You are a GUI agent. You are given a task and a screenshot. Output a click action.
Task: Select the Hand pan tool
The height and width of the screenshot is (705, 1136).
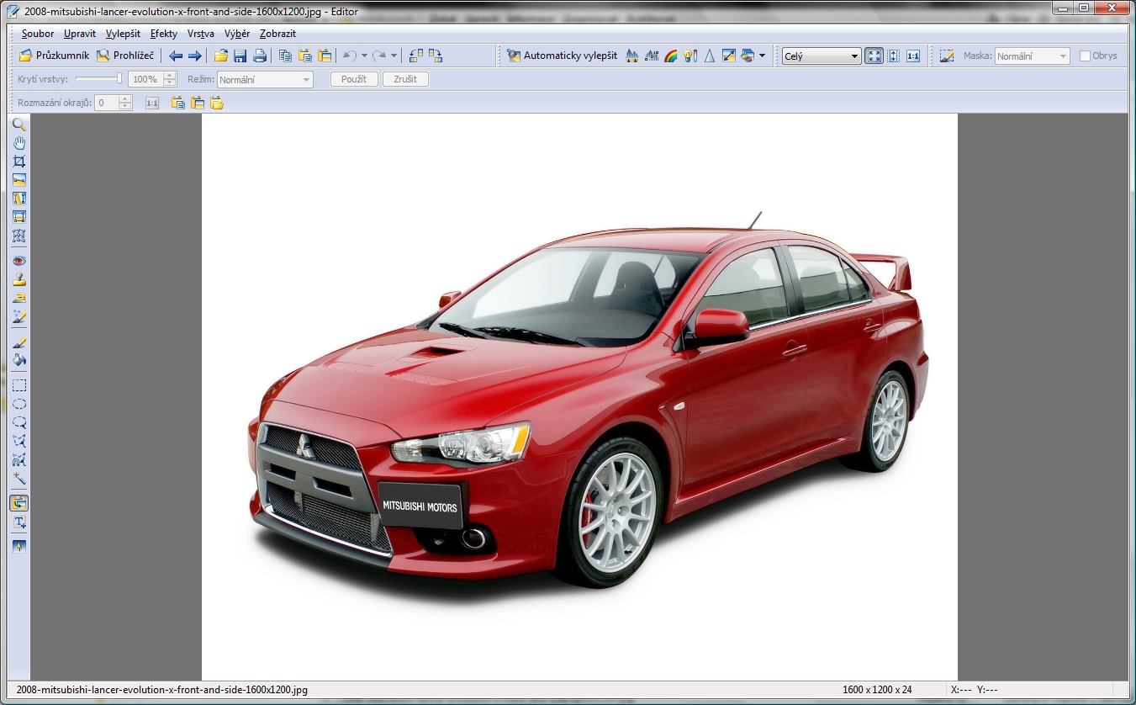coord(18,143)
